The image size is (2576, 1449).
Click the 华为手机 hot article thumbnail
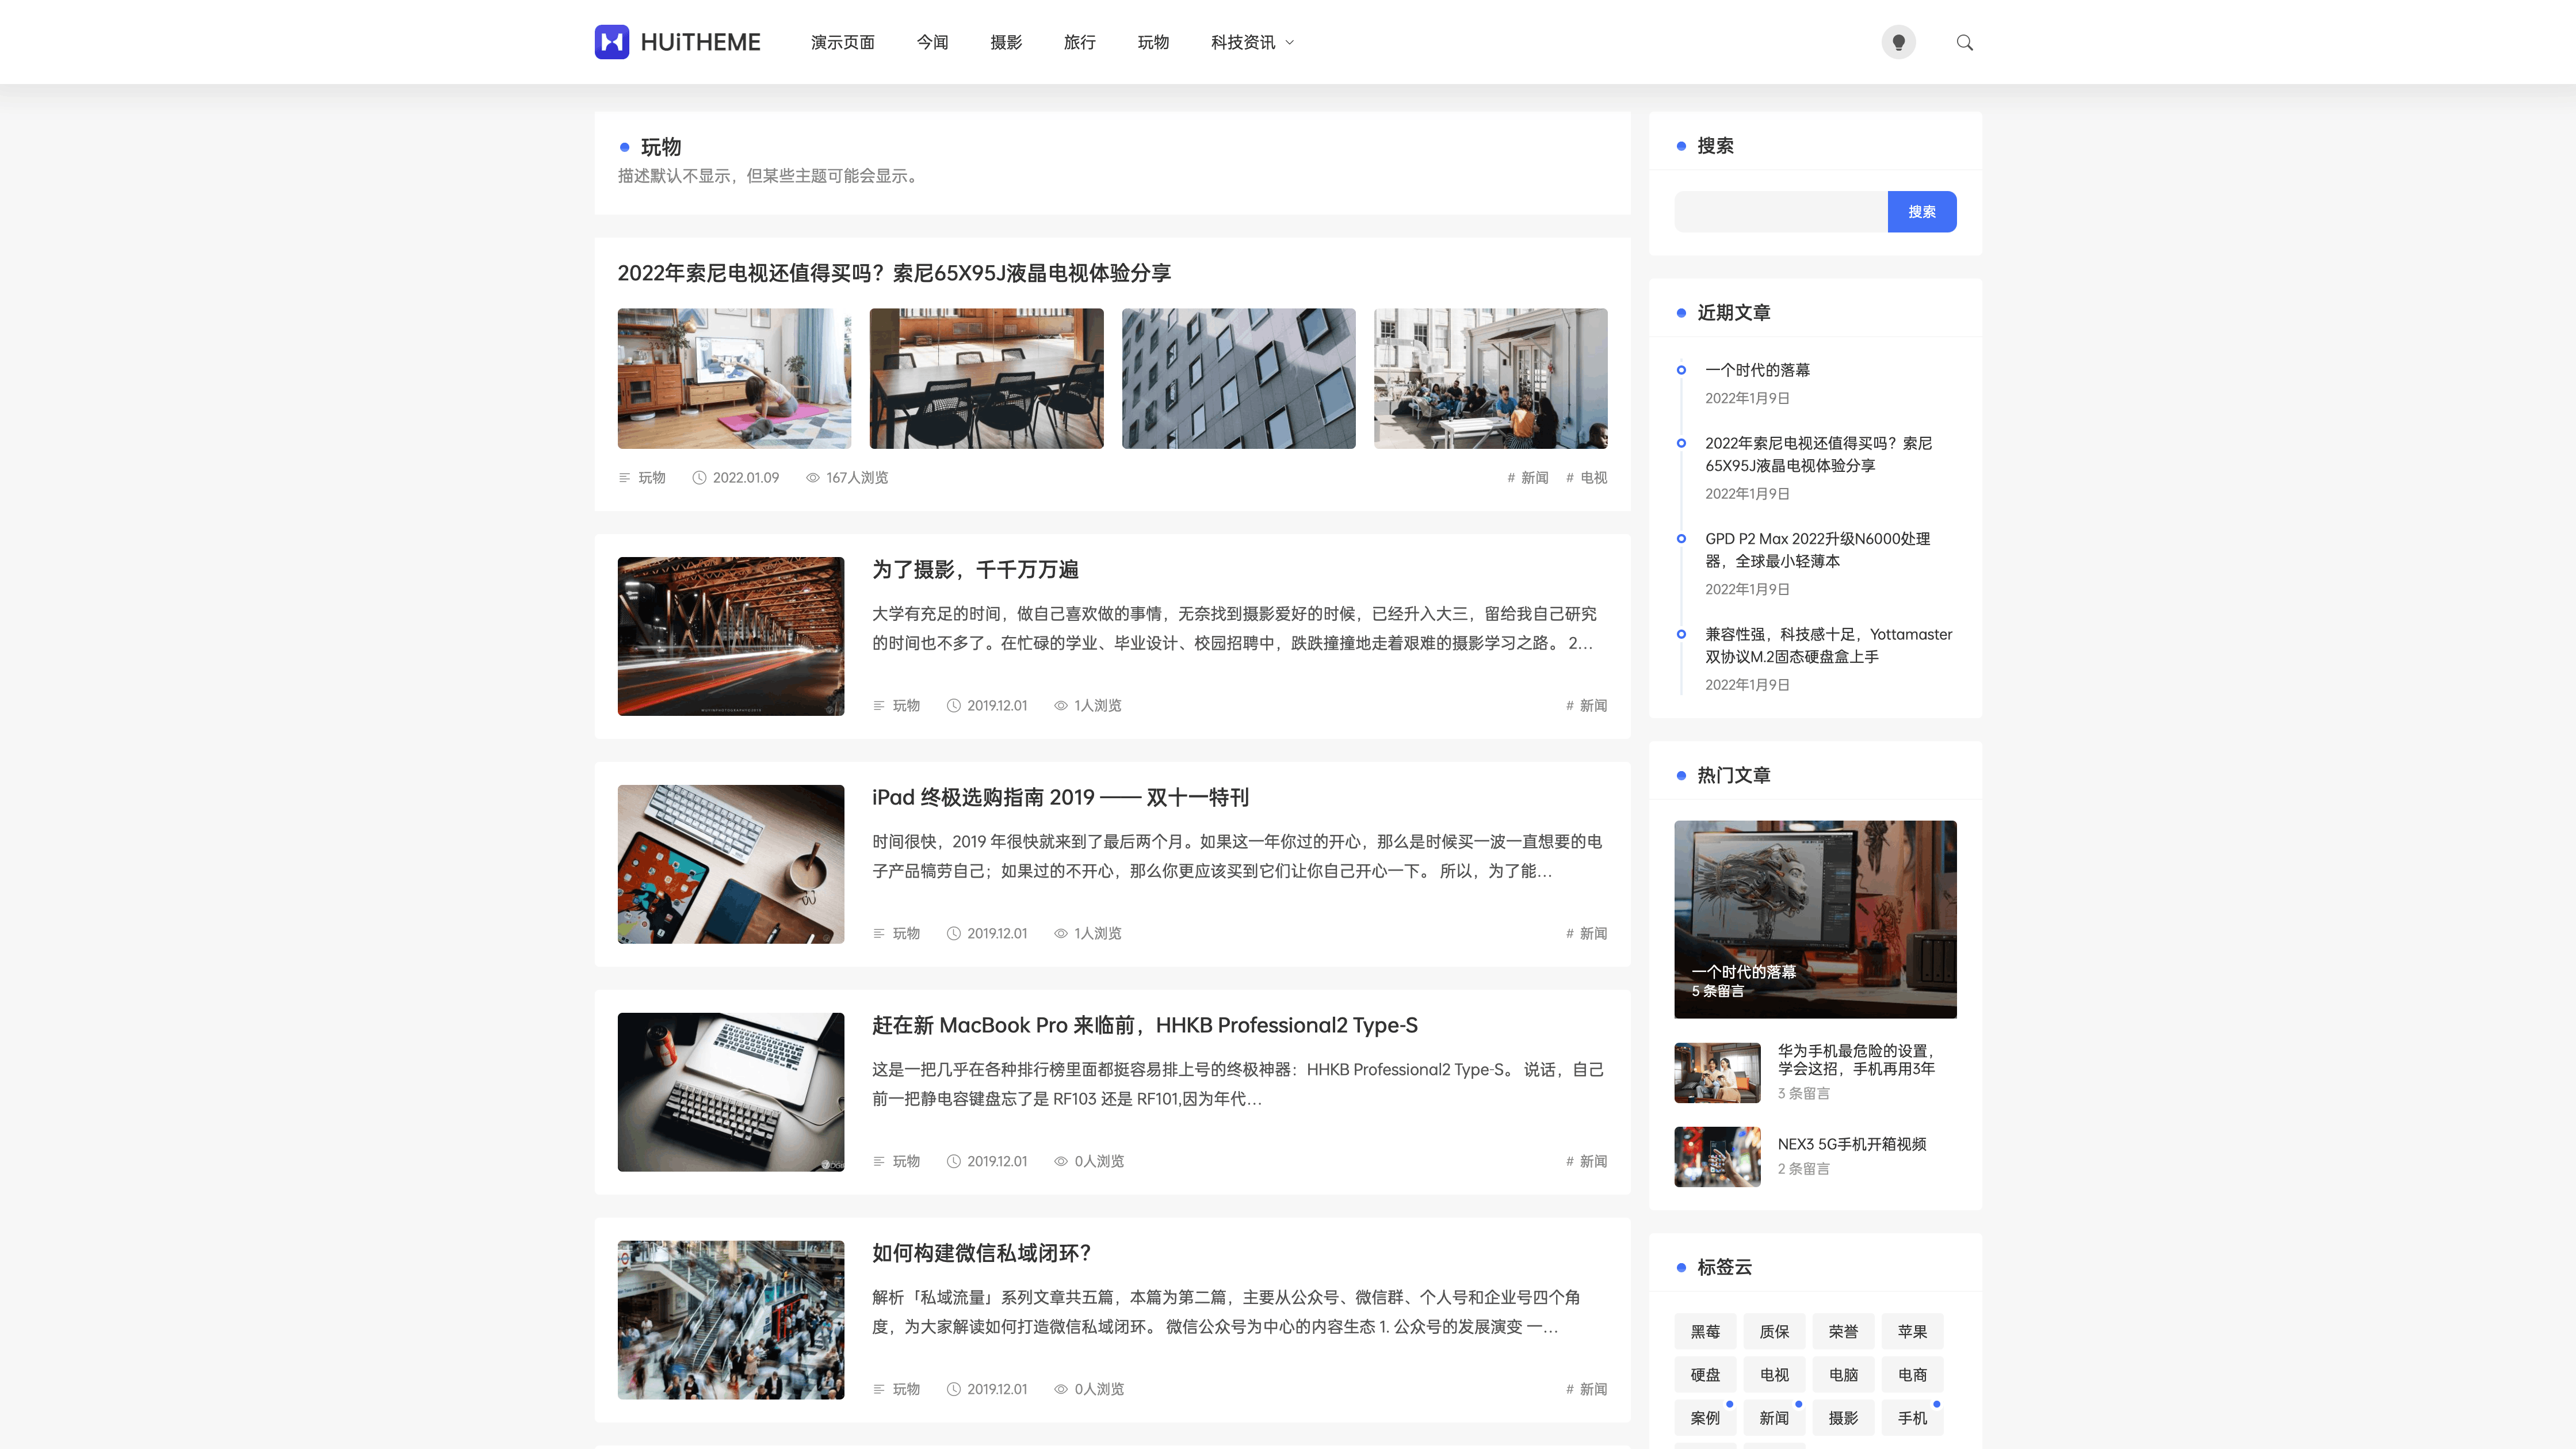(x=1717, y=1073)
